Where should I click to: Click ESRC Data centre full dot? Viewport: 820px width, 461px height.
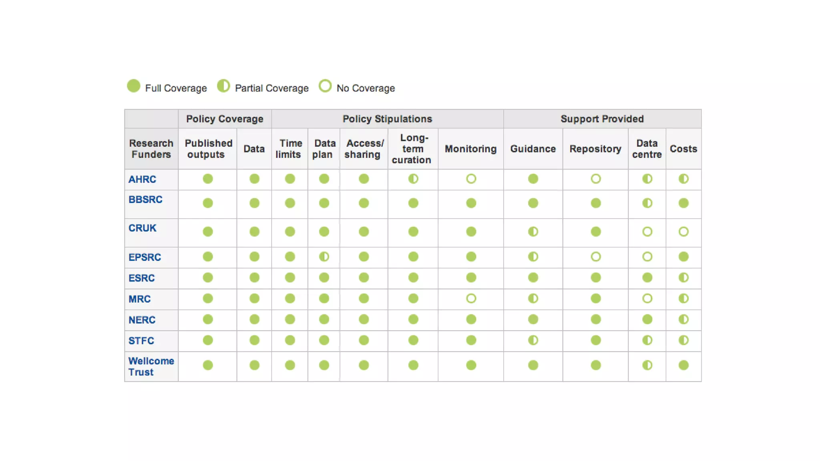click(647, 278)
